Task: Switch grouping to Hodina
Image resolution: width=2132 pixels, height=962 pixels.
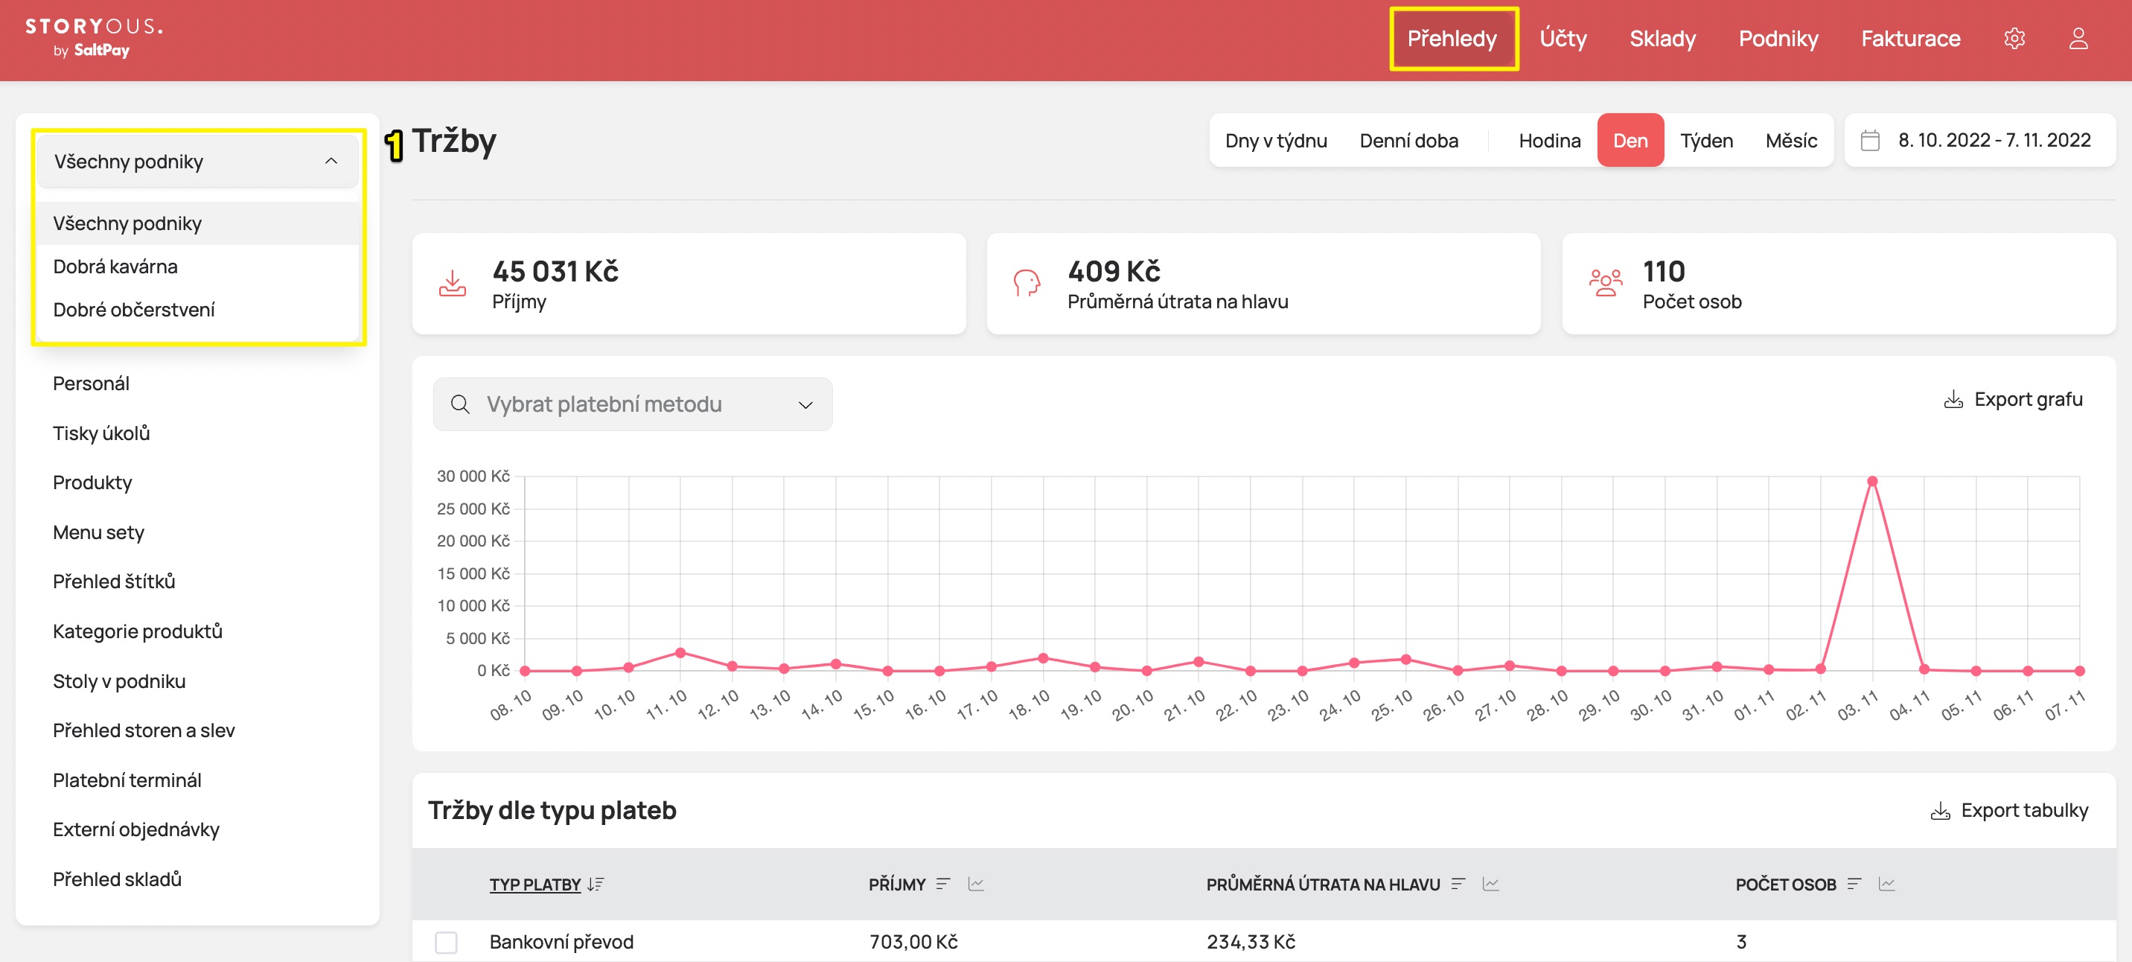Action: click(x=1549, y=141)
